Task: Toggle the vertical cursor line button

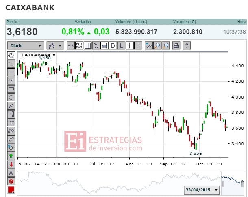Action: point(130,45)
